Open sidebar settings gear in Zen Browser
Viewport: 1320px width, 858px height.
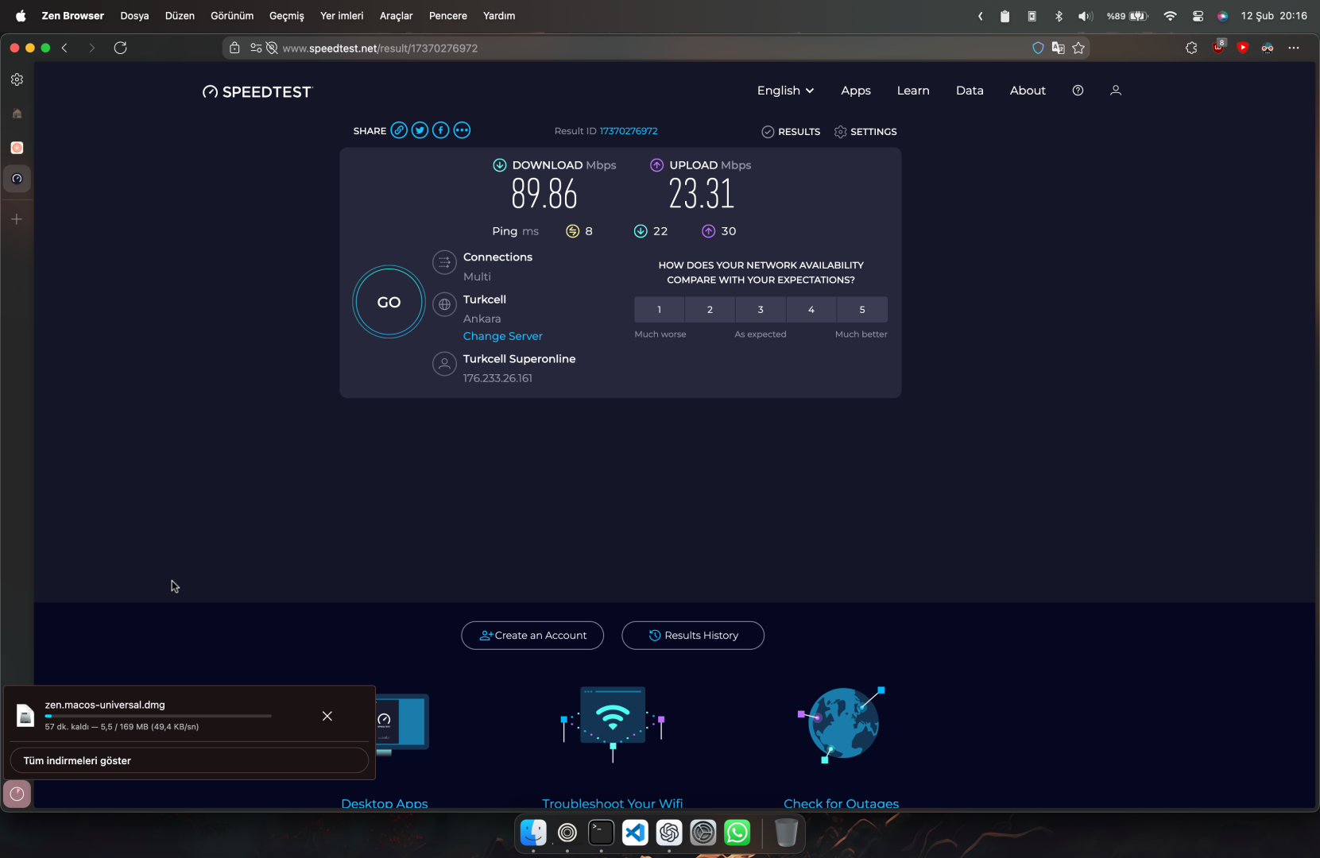point(17,79)
